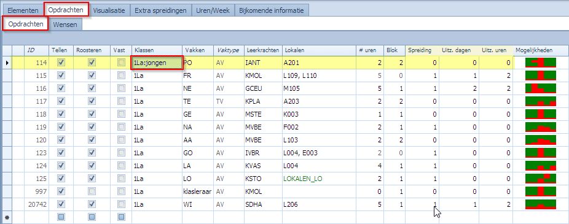569x224 pixels.
Task: Sort by the ID column header
Action: click(x=37, y=50)
